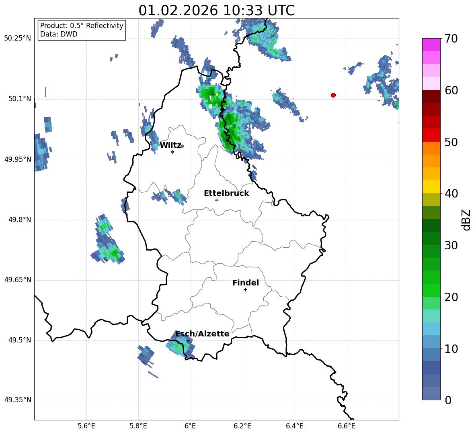Select the Findel city label
Viewport: 476px width, 434px height.
(x=246, y=283)
